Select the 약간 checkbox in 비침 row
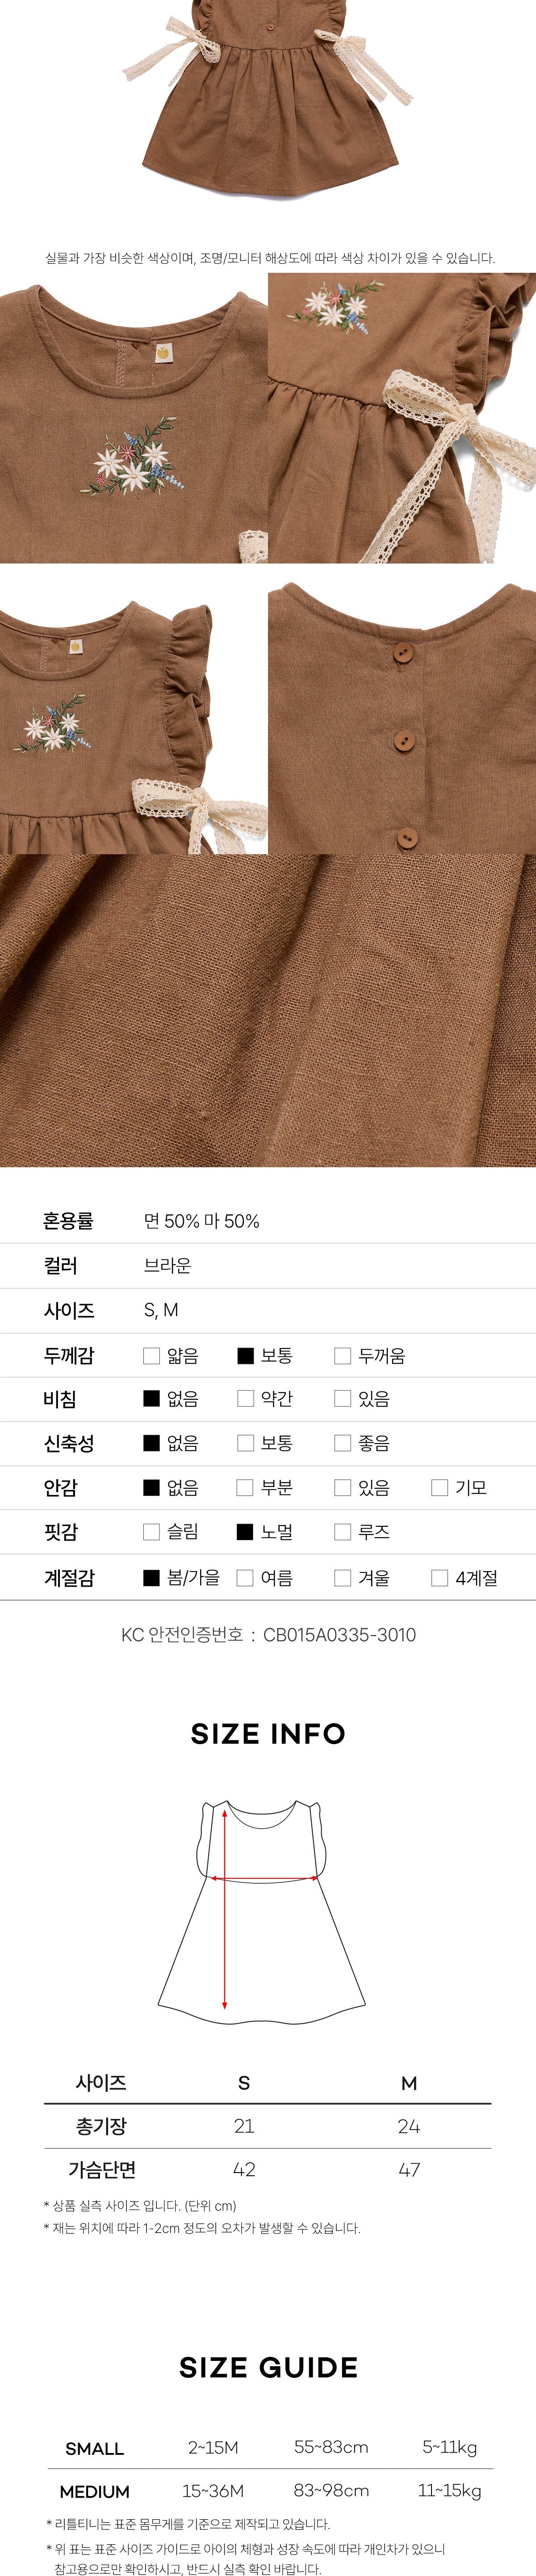Viewport: 536px width, 2576px height. click(x=244, y=1398)
